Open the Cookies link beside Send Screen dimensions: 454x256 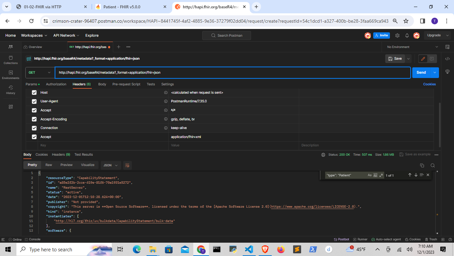click(x=429, y=84)
